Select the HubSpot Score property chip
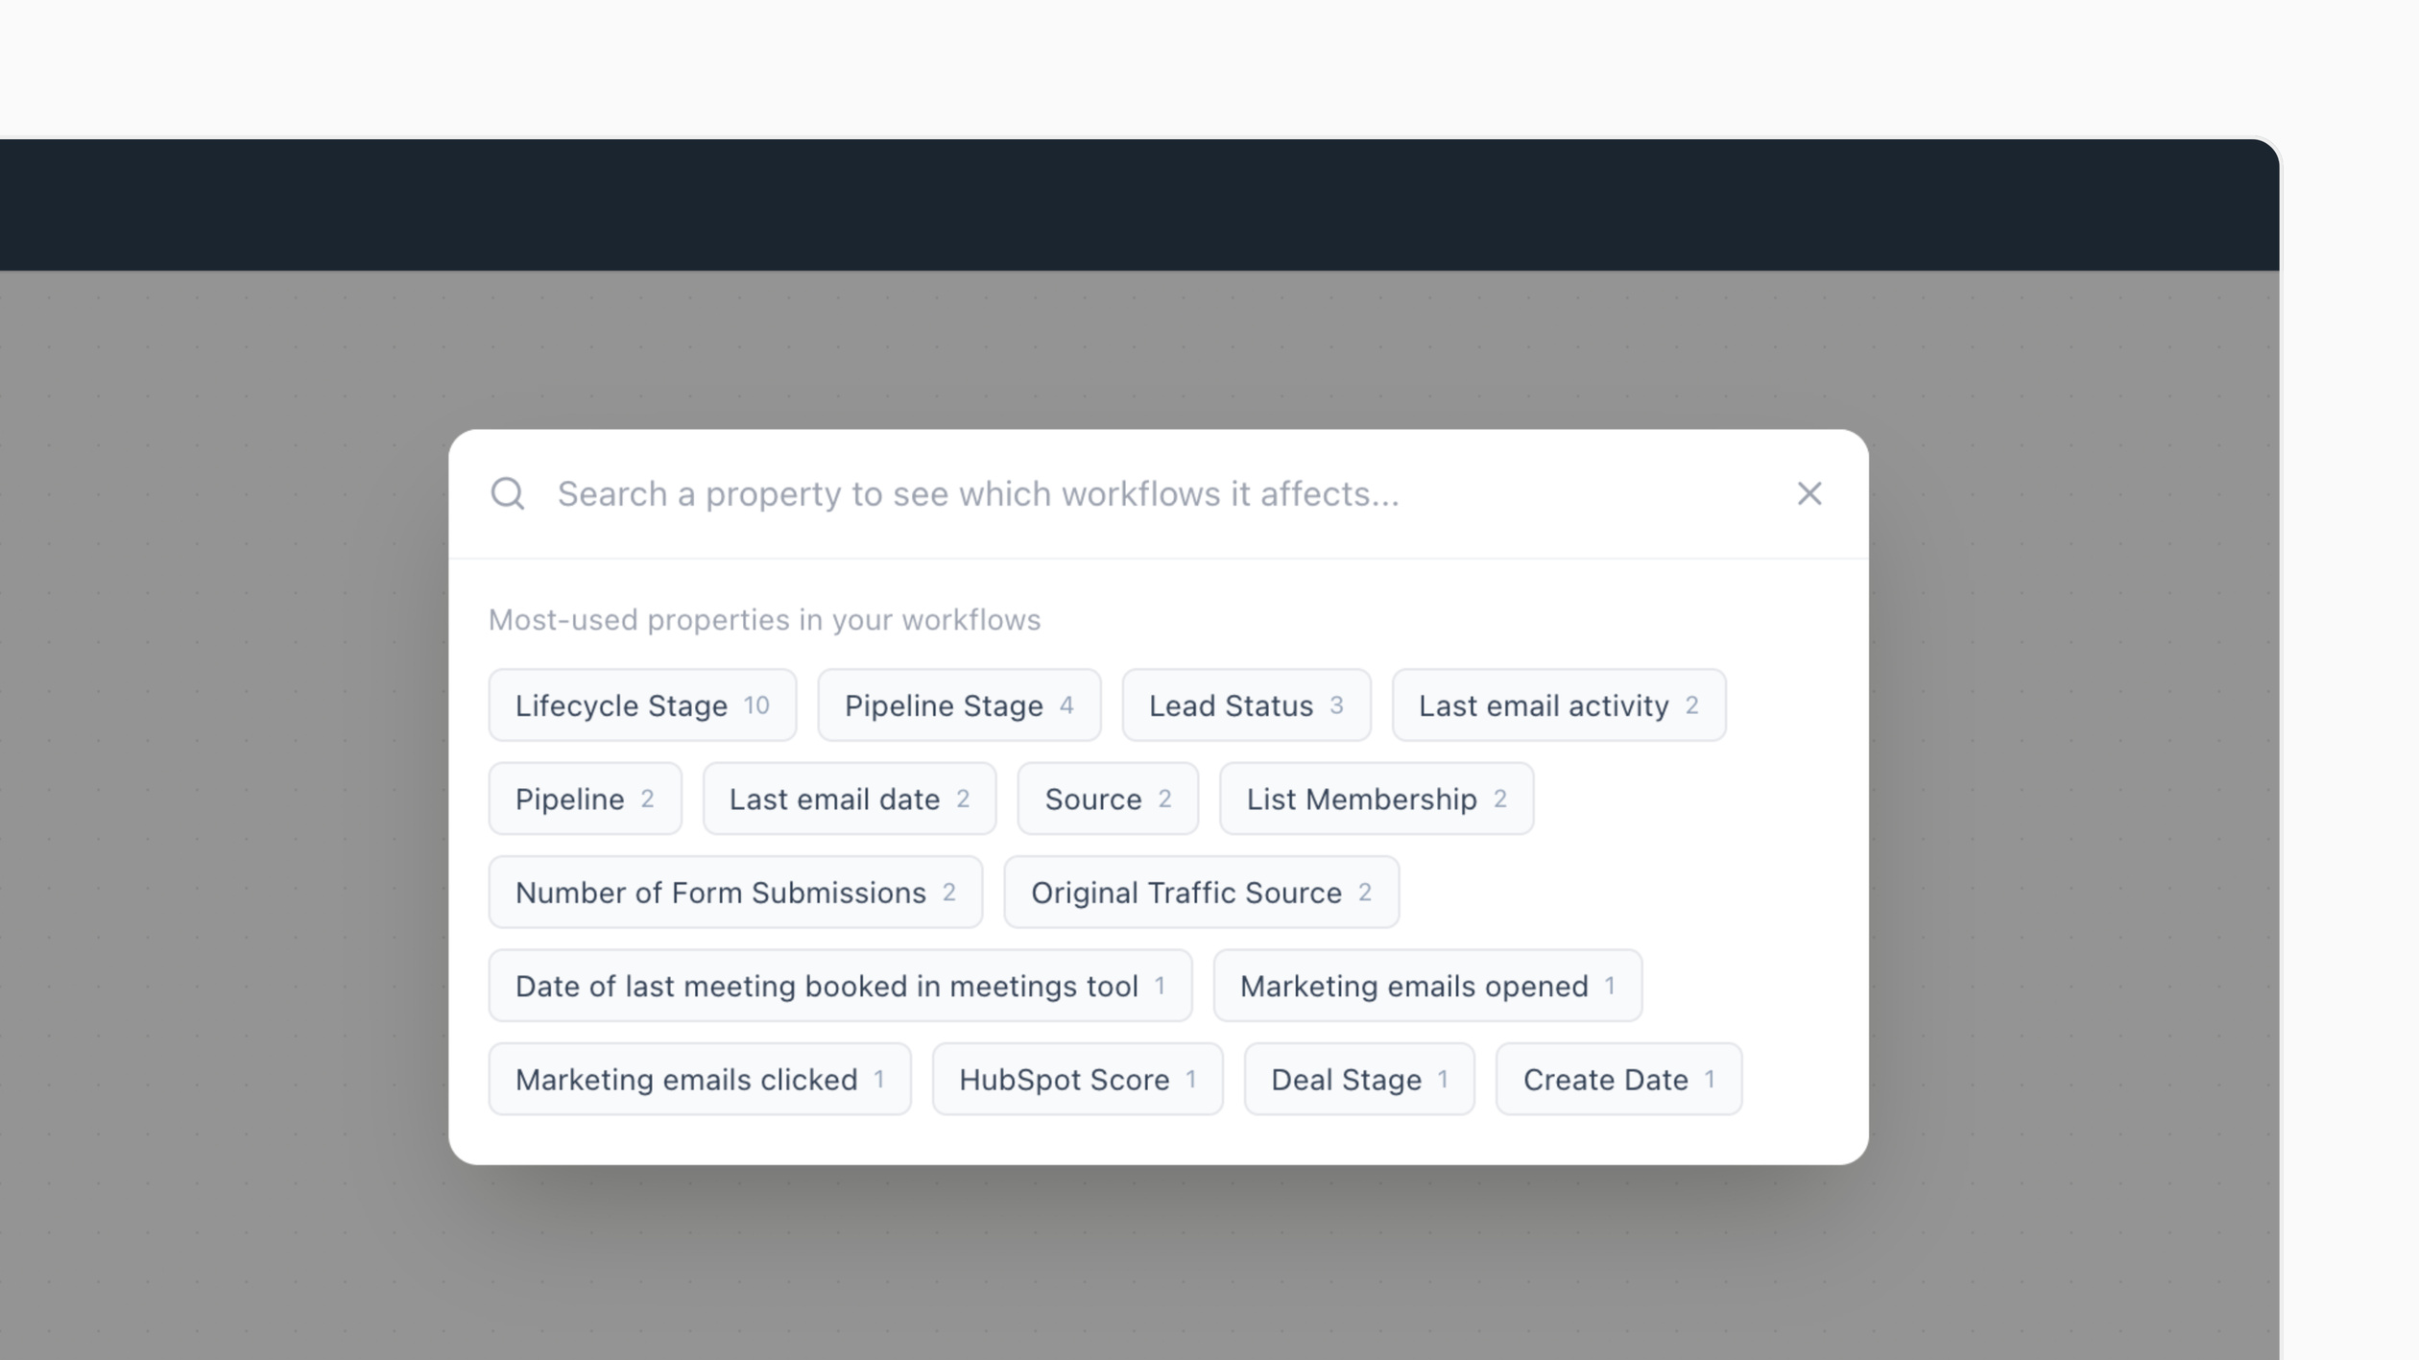The image size is (2419, 1360). tap(1077, 1079)
